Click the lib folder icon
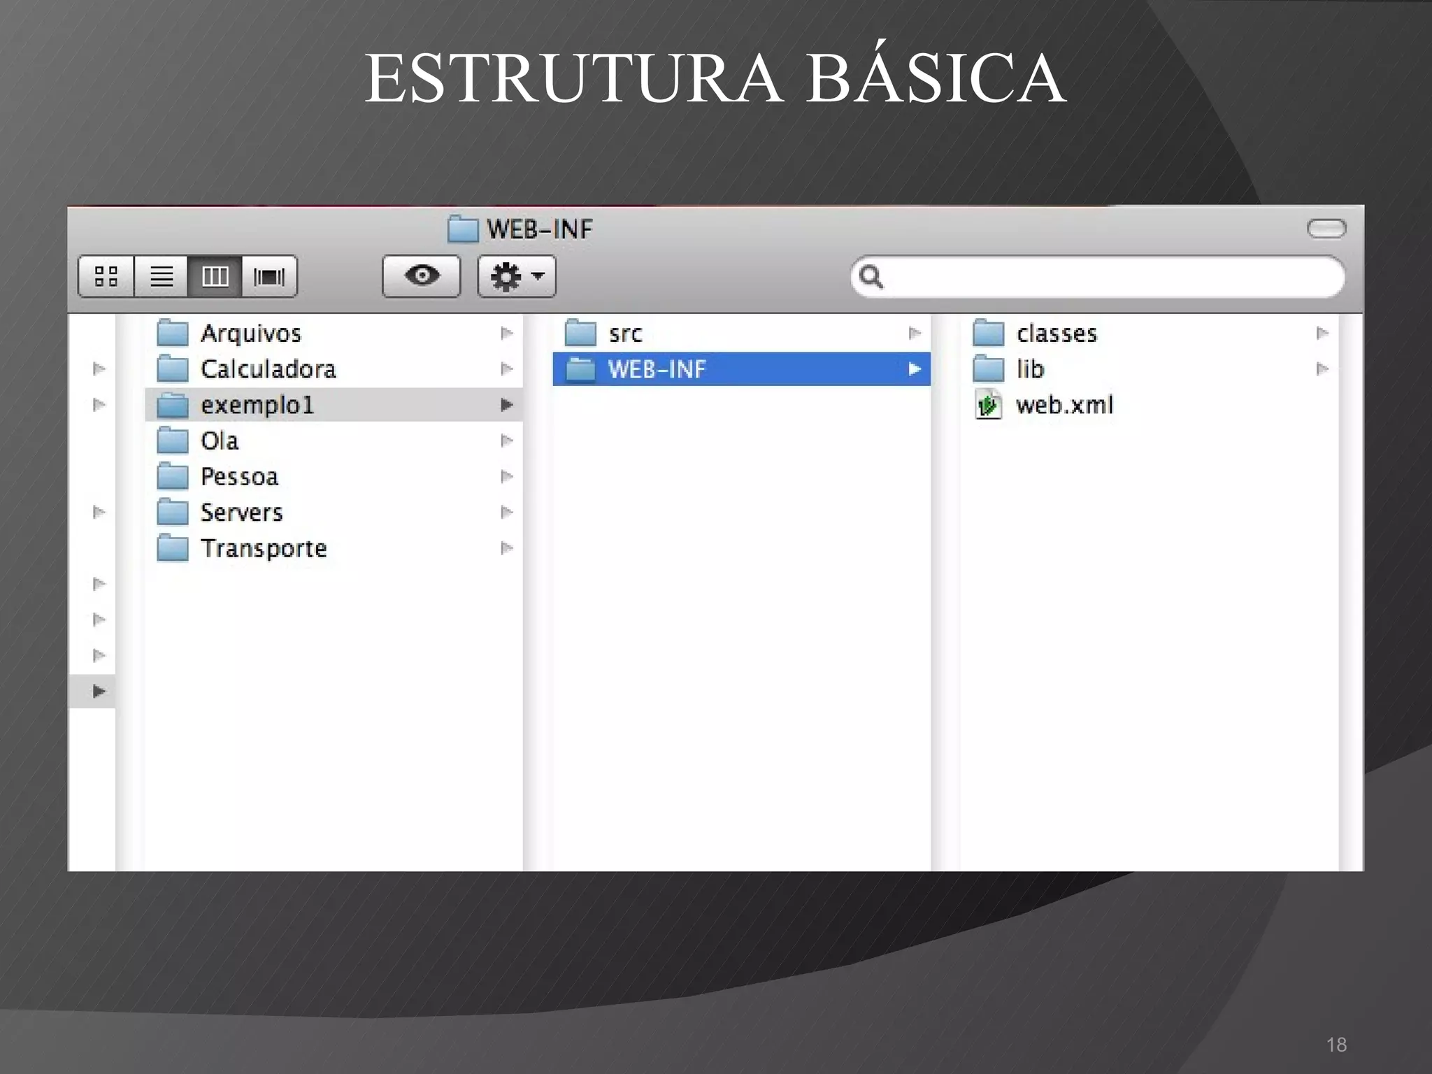This screenshot has width=1432, height=1074. (989, 369)
